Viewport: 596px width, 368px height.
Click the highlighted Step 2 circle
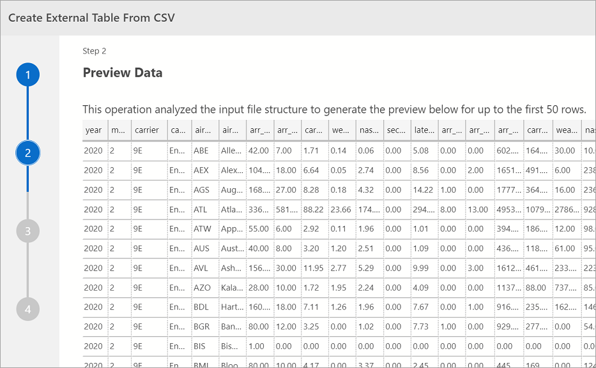[x=28, y=152]
